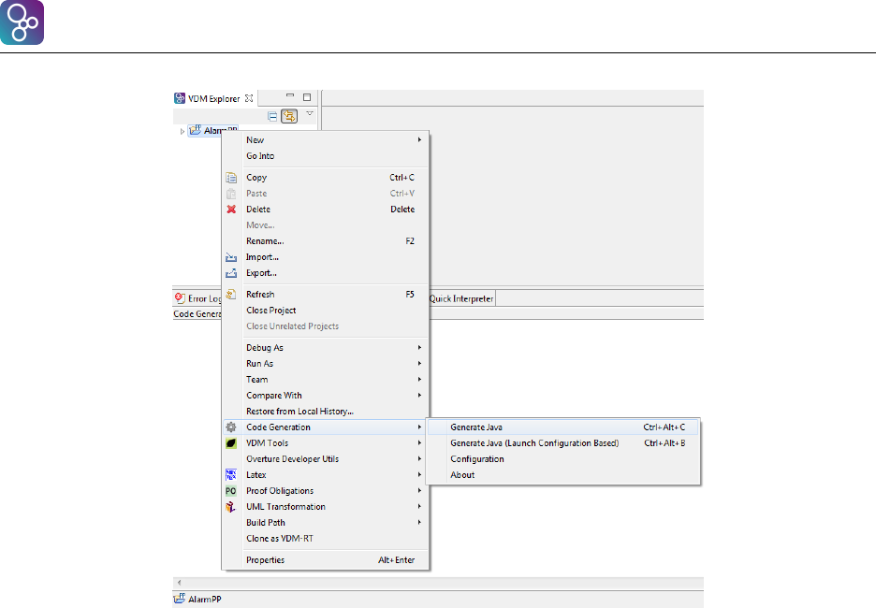Select the Code Generation menu entry
Screen dimensions: 876x608
tap(326, 427)
